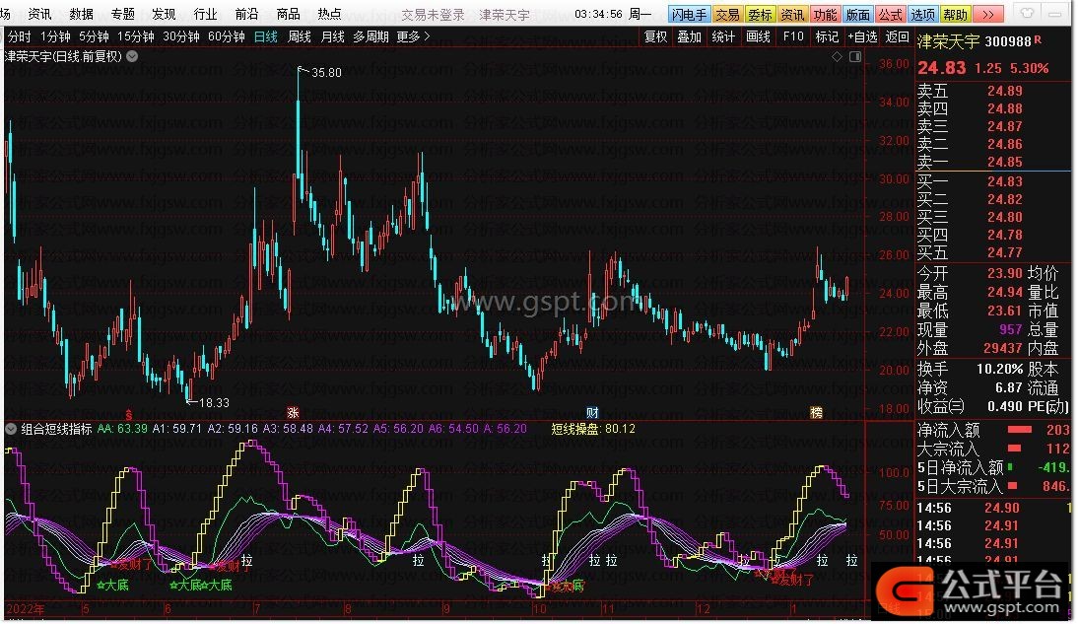Click the 叠加 overlay tool

pyautogui.click(x=689, y=36)
